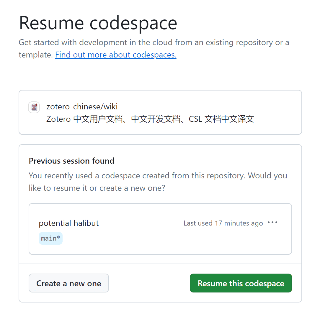Viewport: 315px width, 319px height.
Task: Click the potential halibut codespace name
Action: tap(68, 223)
